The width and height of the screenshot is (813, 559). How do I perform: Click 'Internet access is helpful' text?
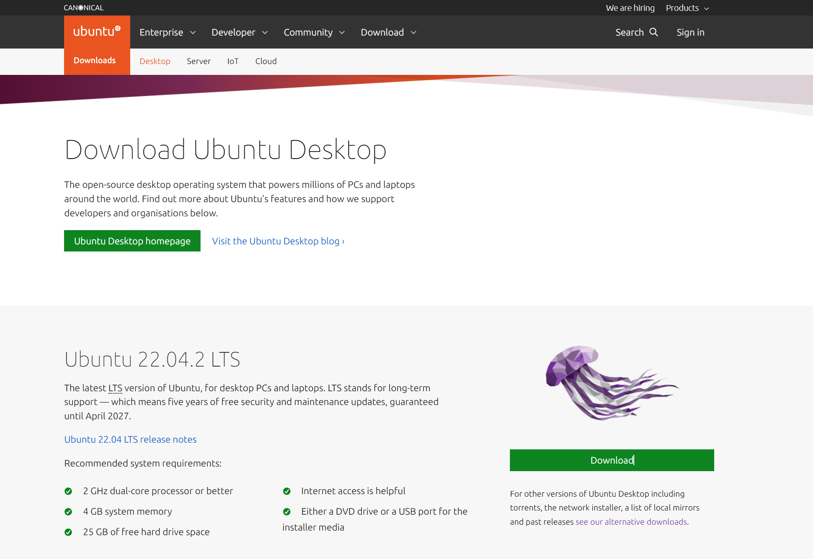(353, 491)
